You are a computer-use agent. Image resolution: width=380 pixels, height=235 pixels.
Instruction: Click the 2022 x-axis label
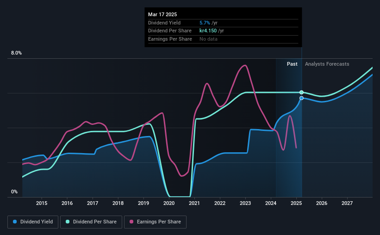pos(220,203)
